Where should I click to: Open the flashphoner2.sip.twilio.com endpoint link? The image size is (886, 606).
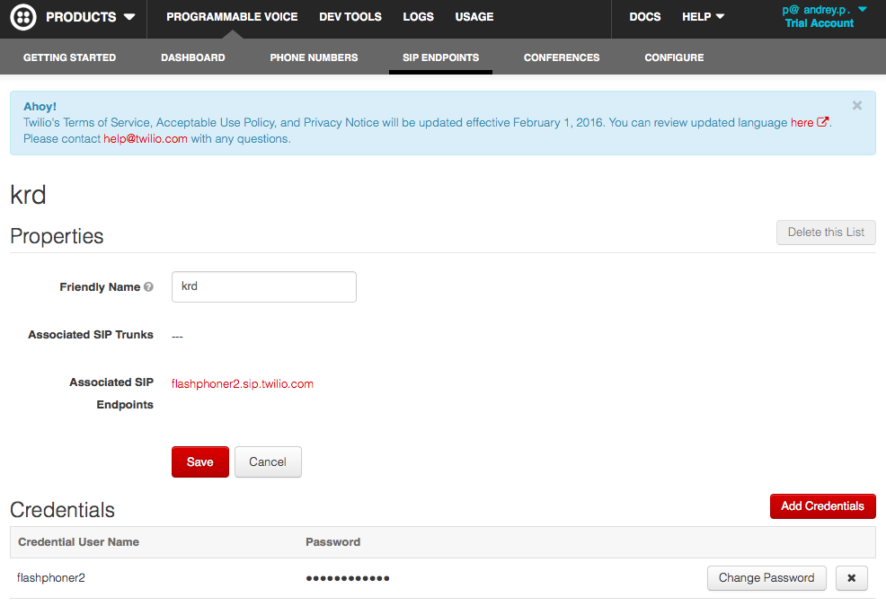pos(243,384)
